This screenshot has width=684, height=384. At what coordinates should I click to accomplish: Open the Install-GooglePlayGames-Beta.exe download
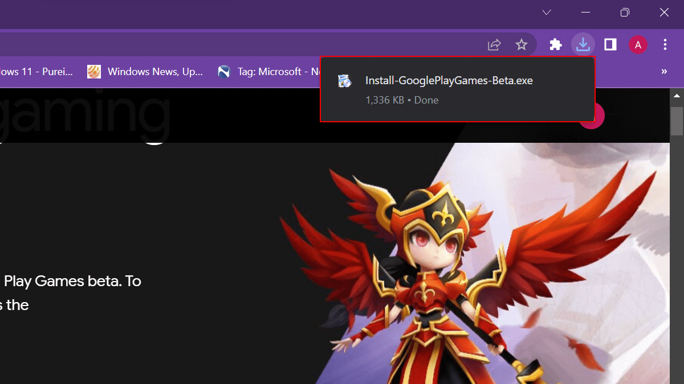(x=458, y=89)
